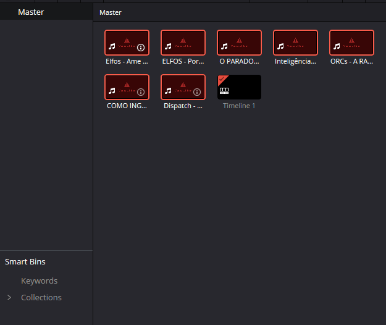
Task: Click info icon on COMO ING clip
Action: pyautogui.click(x=141, y=92)
